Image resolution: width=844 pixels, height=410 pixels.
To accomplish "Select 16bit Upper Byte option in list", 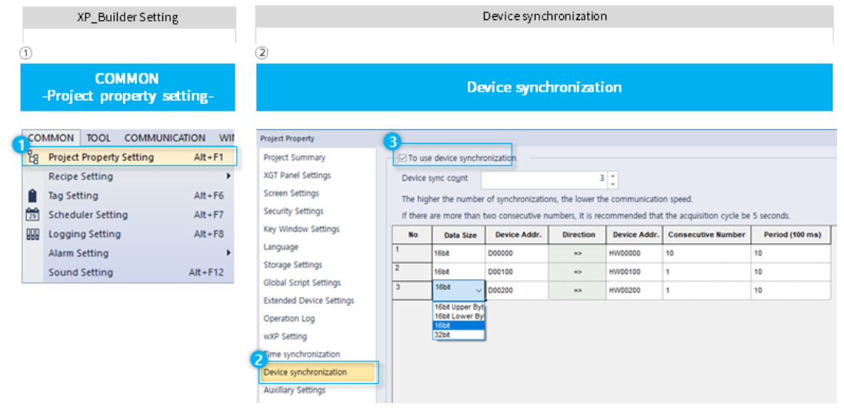I will (x=459, y=307).
